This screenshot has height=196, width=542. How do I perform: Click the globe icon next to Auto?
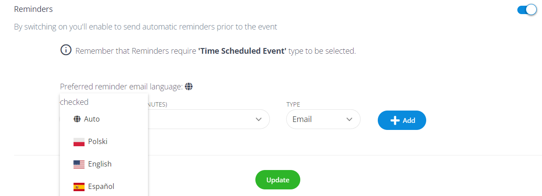pos(77,119)
